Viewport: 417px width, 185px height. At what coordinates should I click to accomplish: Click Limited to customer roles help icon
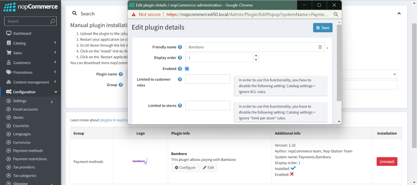tap(180, 79)
